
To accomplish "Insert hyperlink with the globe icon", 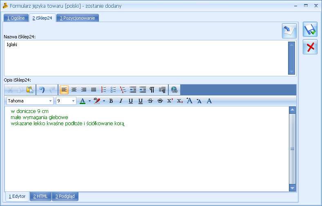I will coord(174,90).
